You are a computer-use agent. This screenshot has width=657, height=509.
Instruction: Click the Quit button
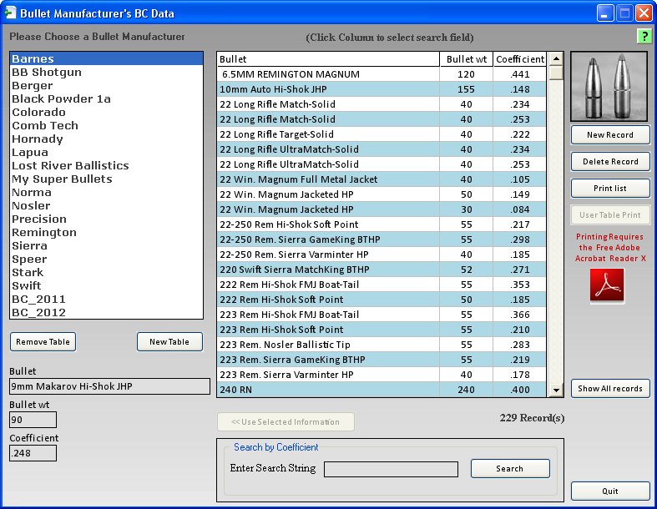tap(610, 491)
